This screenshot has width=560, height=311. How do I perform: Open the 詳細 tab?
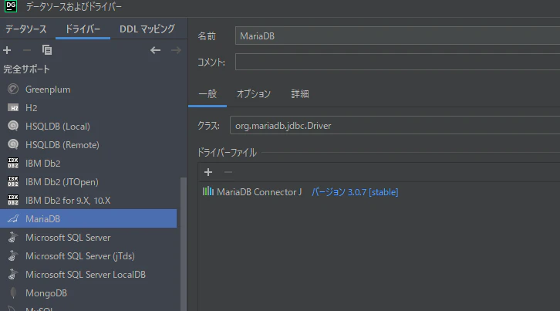(x=299, y=94)
